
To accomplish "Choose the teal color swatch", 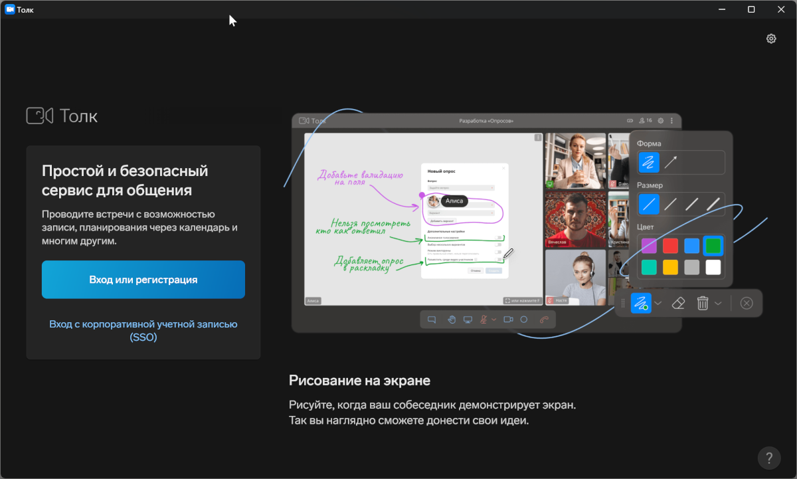I will (x=649, y=267).
